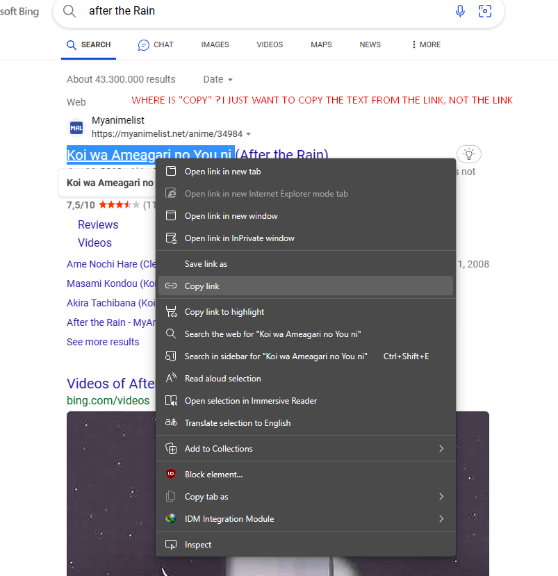Open the Akira Tachibana link
Screen dimensions: 558x576
tap(111, 303)
